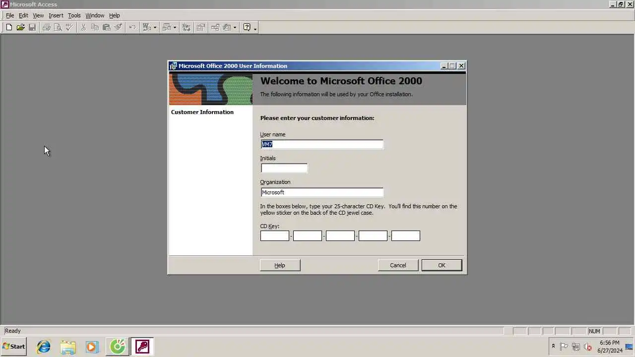Image resolution: width=635 pixels, height=357 pixels.
Task: Click the Help button in the dialog
Action: [280, 265]
